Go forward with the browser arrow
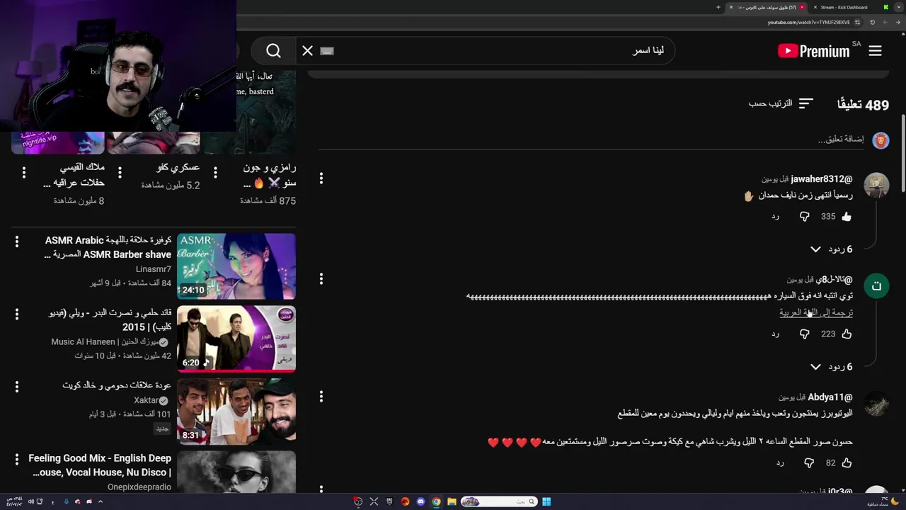This screenshot has width=906, height=510. (886, 22)
